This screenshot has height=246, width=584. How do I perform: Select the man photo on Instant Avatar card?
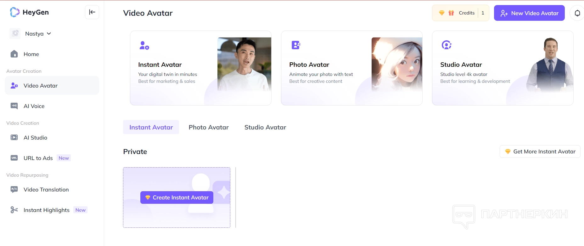pyautogui.click(x=244, y=64)
